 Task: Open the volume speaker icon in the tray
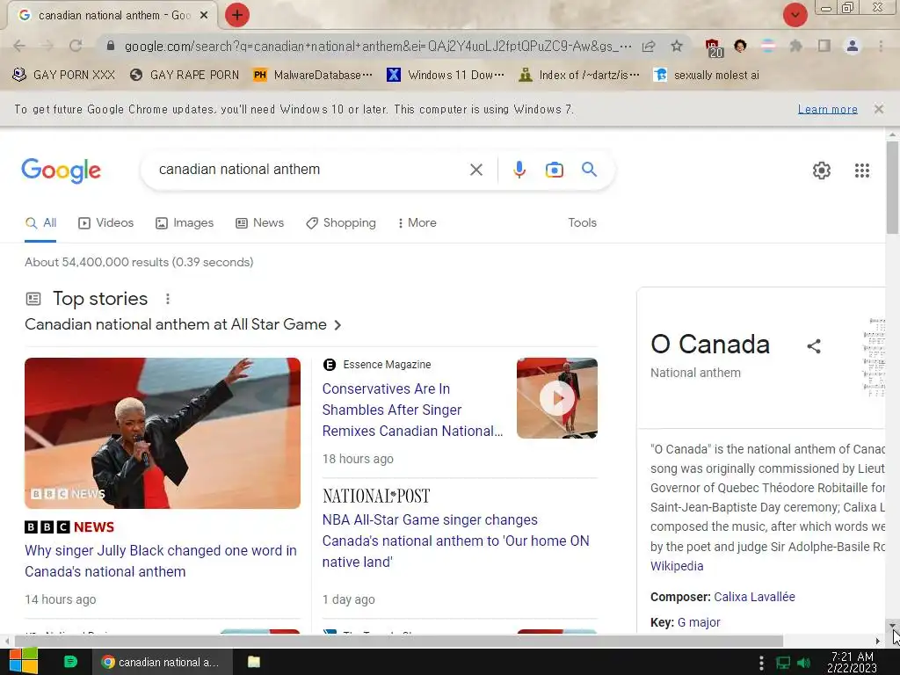803,663
